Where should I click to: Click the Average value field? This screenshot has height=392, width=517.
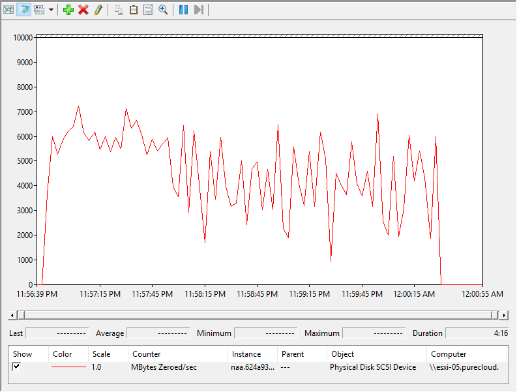158,333
